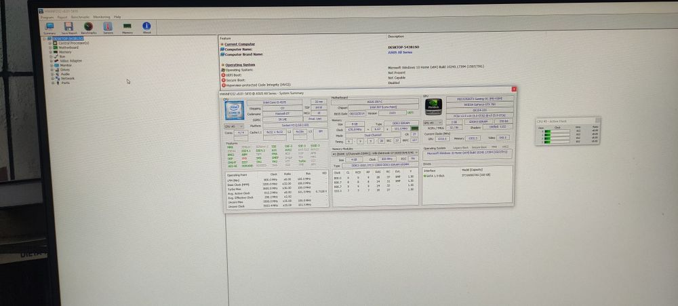Expand the Memory tree node
This screenshot has width=678, height=306.
[x=50, y=52]
